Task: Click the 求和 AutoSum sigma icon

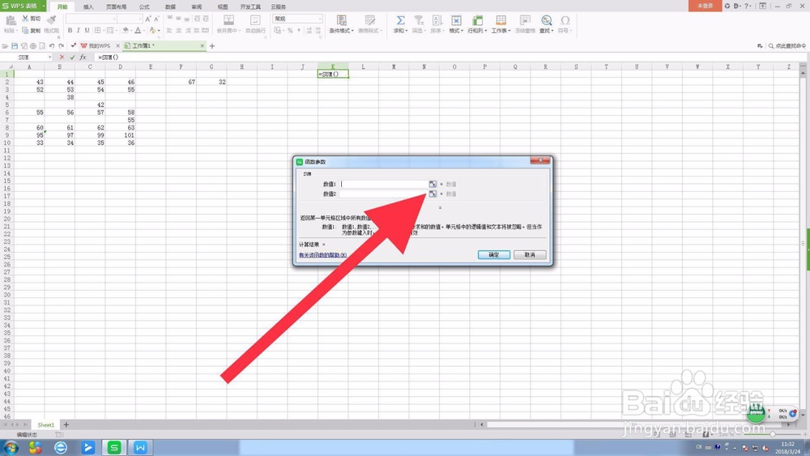Action: click(x=400, y=21)
